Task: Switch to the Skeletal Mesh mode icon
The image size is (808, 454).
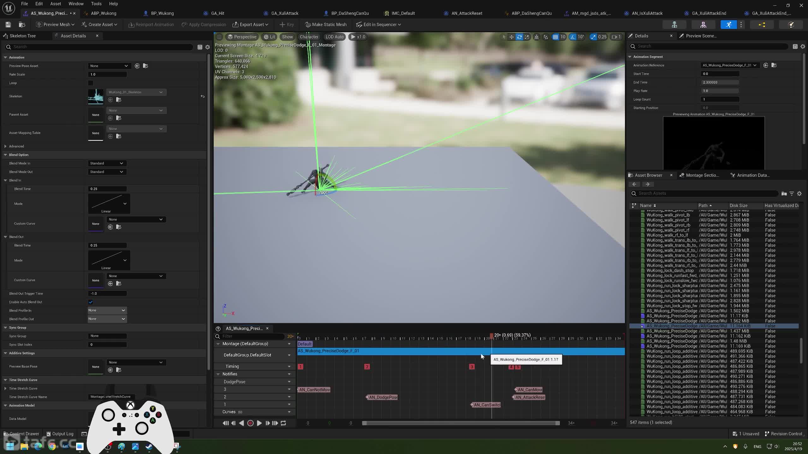Action: coord(703,25)
